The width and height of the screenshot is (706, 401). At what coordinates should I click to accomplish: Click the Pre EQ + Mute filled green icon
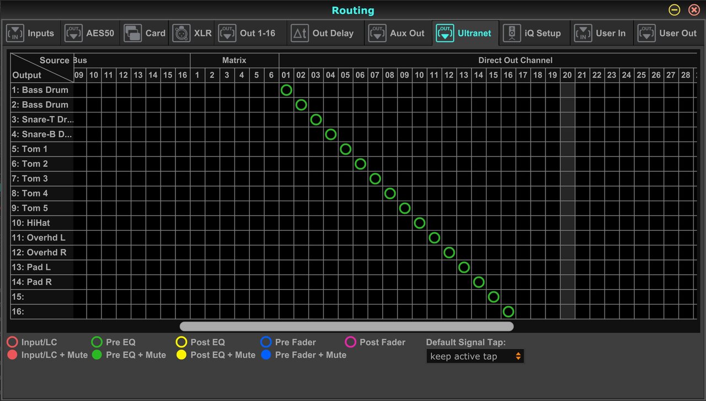tap(97, 355)
